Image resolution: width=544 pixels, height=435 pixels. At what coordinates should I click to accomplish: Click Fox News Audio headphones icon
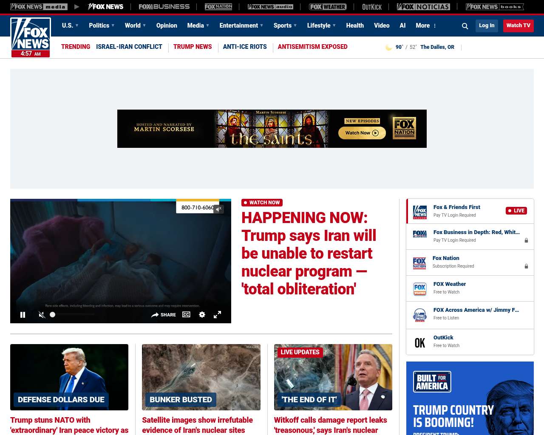[x=420, y=315]
